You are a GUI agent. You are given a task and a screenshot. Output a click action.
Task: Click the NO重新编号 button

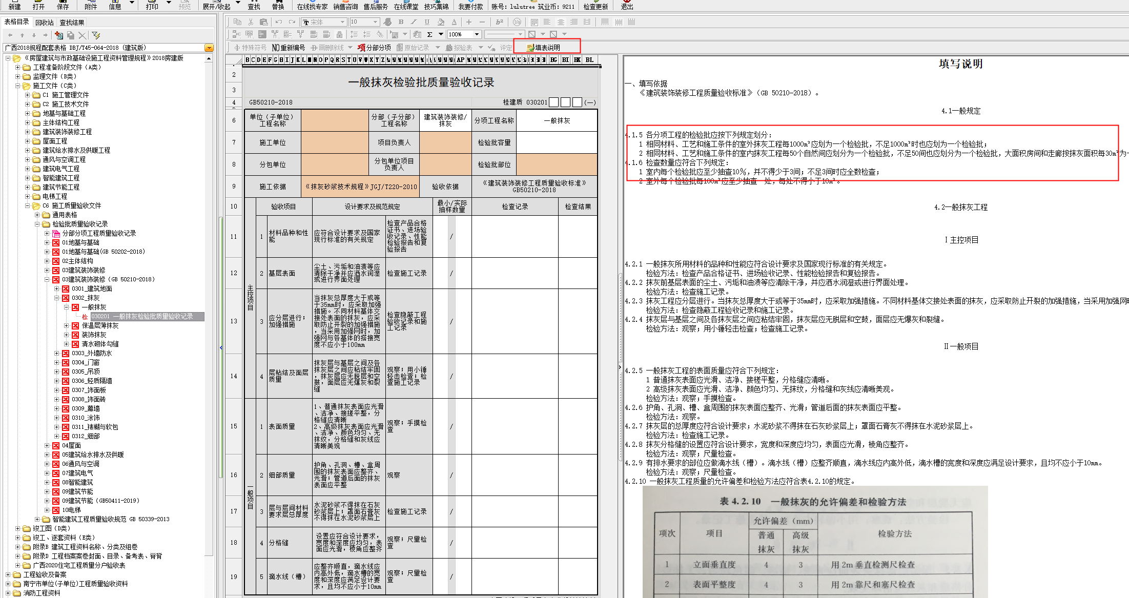click(x=289, y=48)
